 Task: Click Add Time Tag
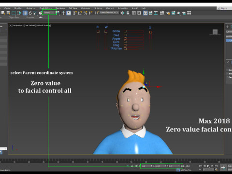click(186, 170)
